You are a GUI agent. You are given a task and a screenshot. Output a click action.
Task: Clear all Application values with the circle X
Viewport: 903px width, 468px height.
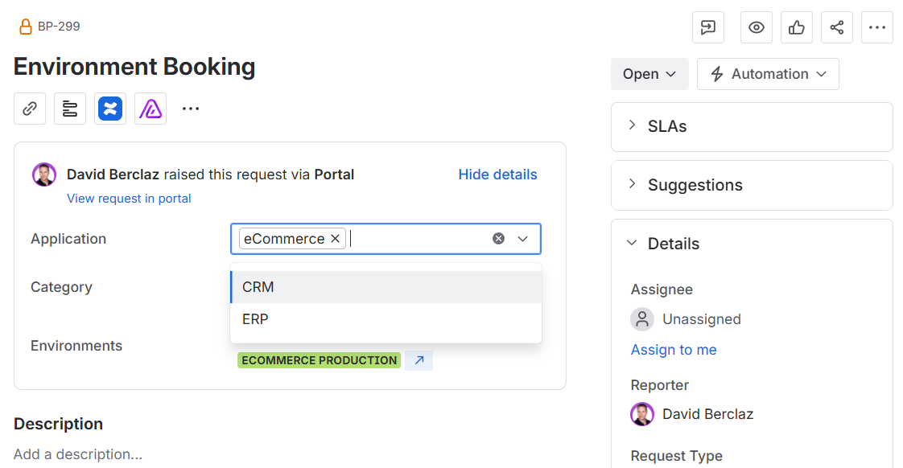(499, 238)
